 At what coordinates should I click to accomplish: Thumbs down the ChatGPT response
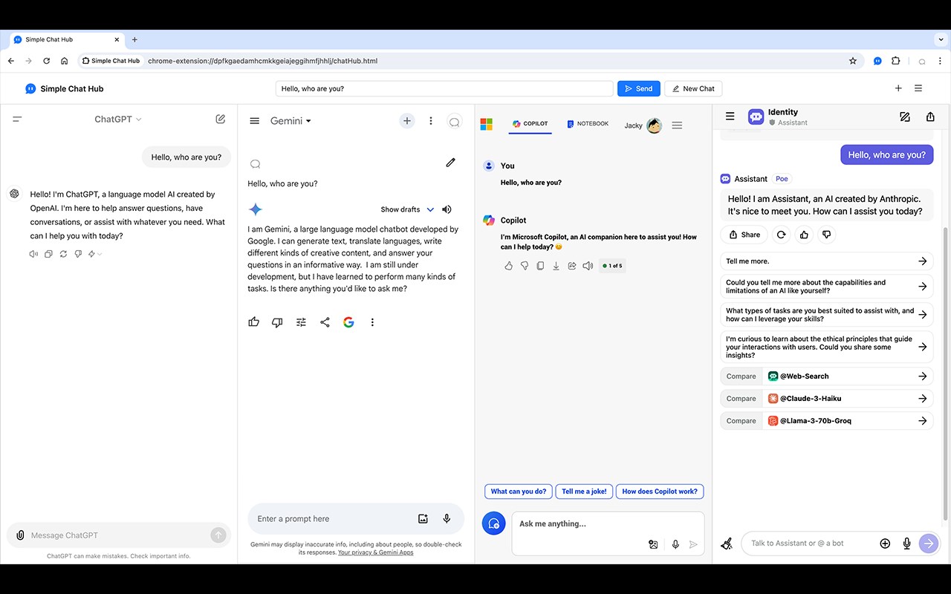point(78,254)
